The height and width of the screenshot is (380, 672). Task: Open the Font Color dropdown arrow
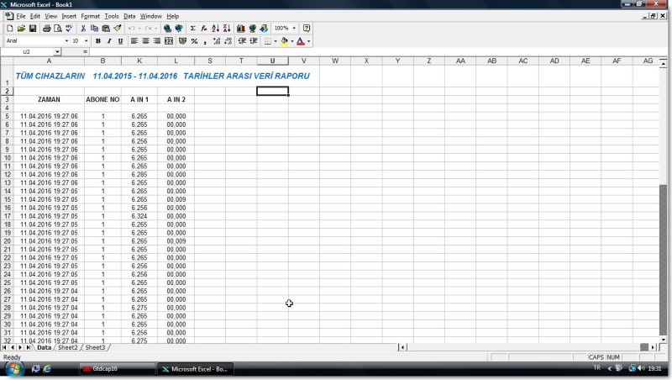pyautogui.click(x=308, y=41)
